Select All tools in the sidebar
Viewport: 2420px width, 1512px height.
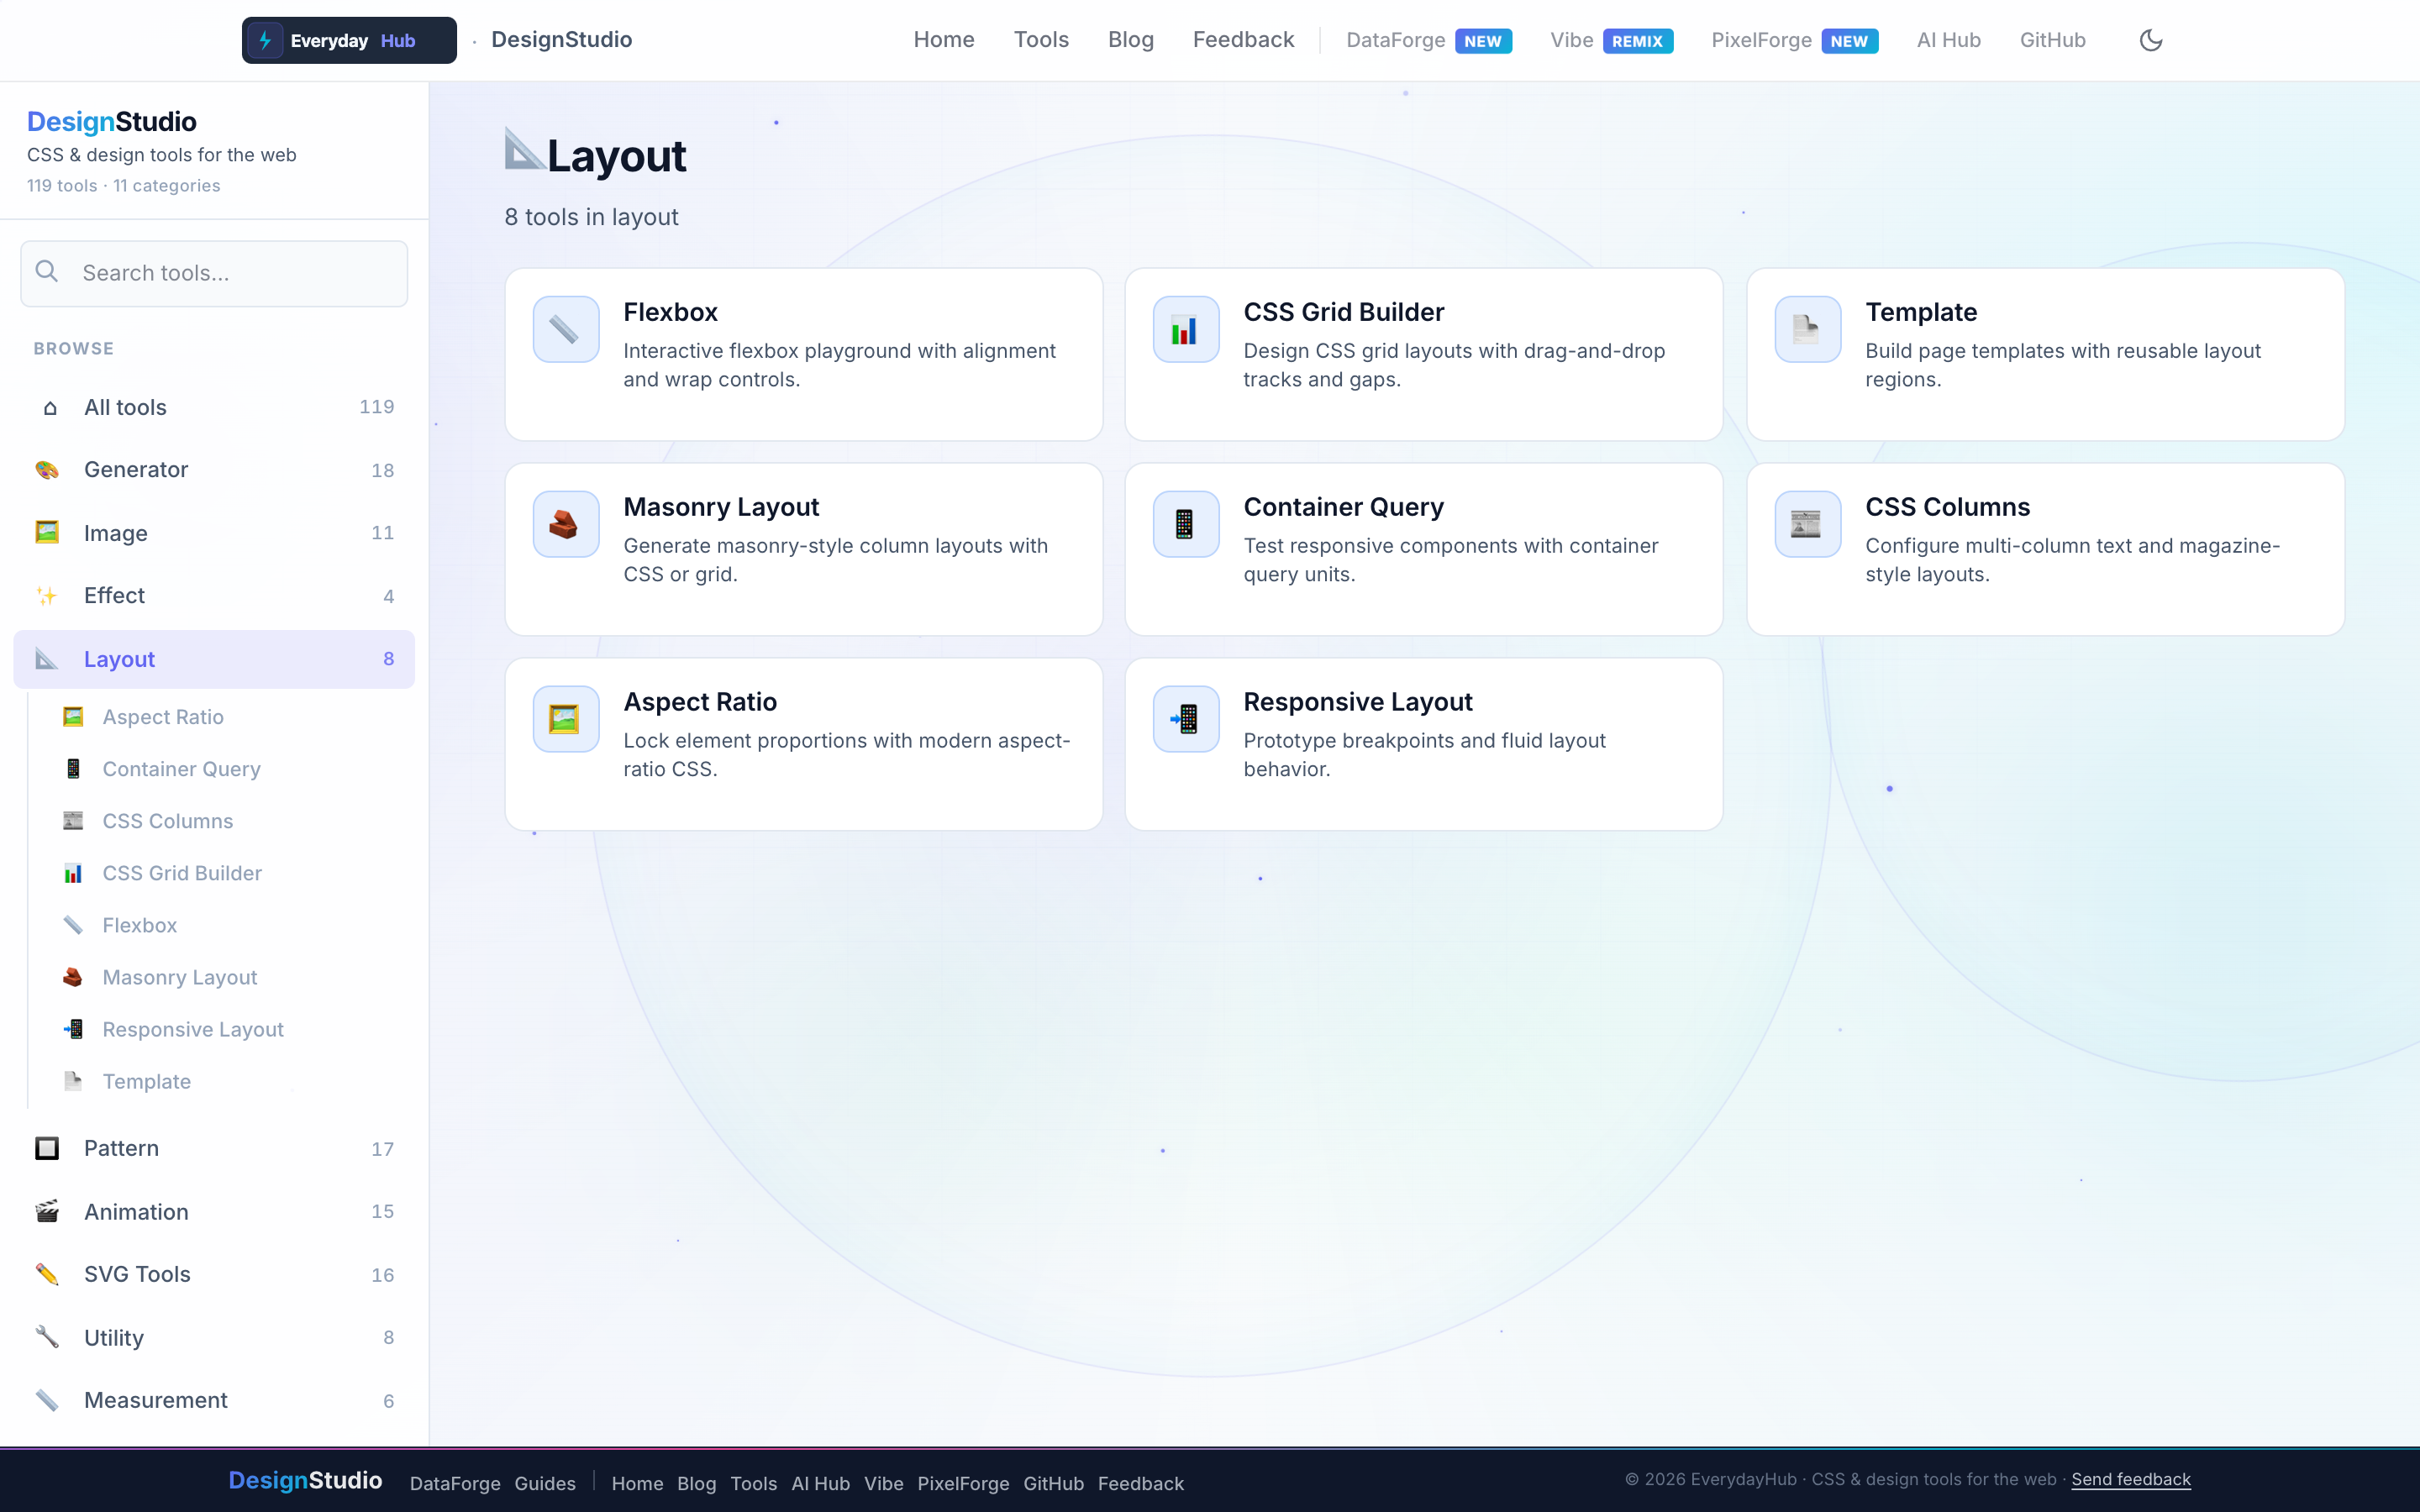tap(214, 407)
